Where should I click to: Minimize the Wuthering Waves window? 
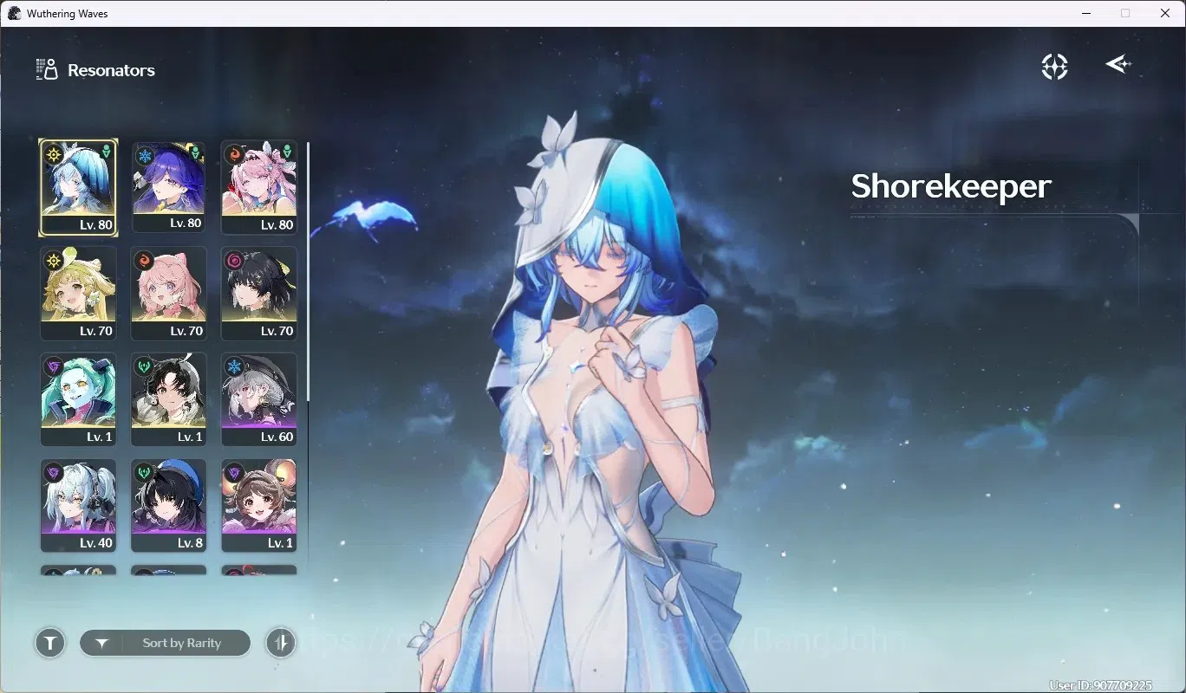pyautogui.click(x=1087, y=13)
